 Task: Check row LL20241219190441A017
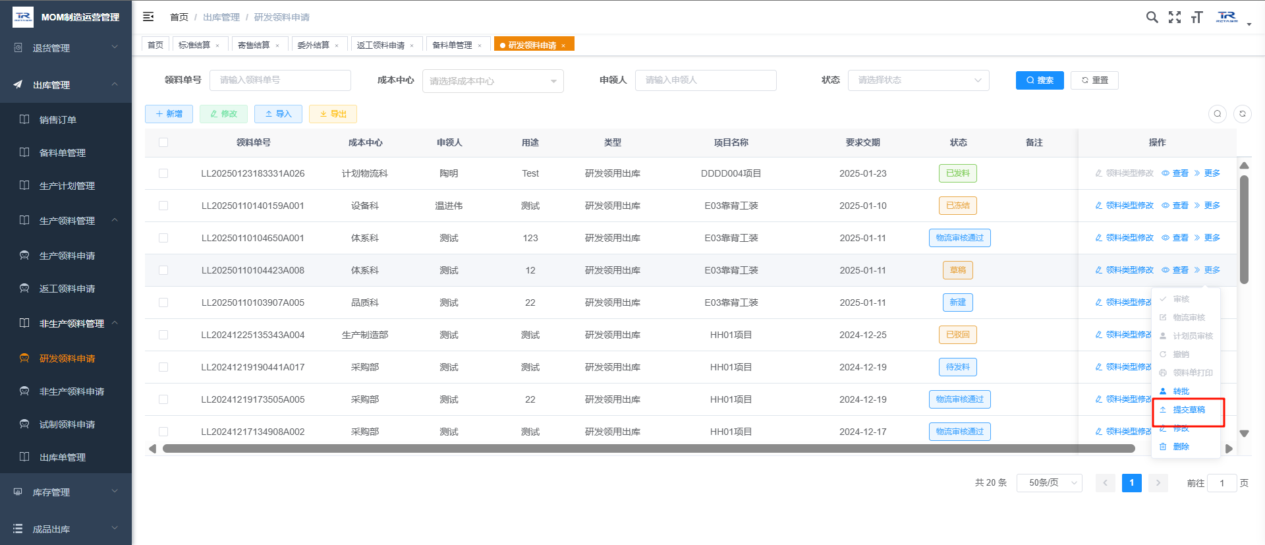[163, 367]
